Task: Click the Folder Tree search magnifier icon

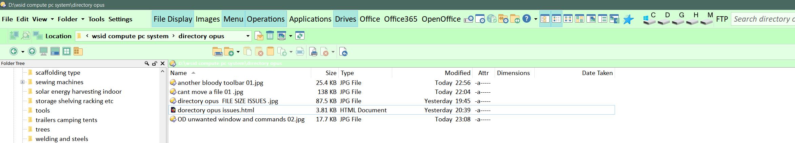Action: (147, 63)
